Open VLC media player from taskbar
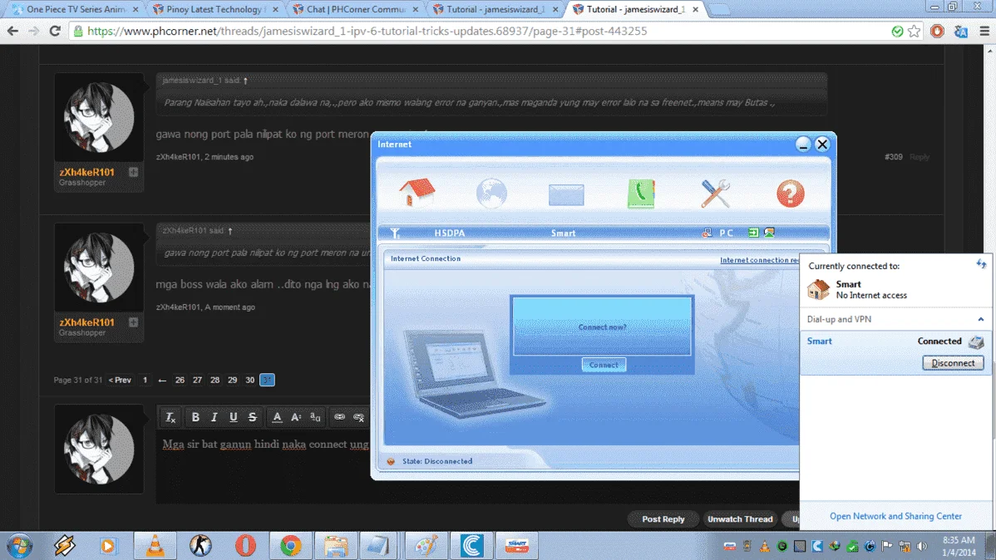This screenshot has height=560, width=996. pyautogui.click(x=155, y=545)
